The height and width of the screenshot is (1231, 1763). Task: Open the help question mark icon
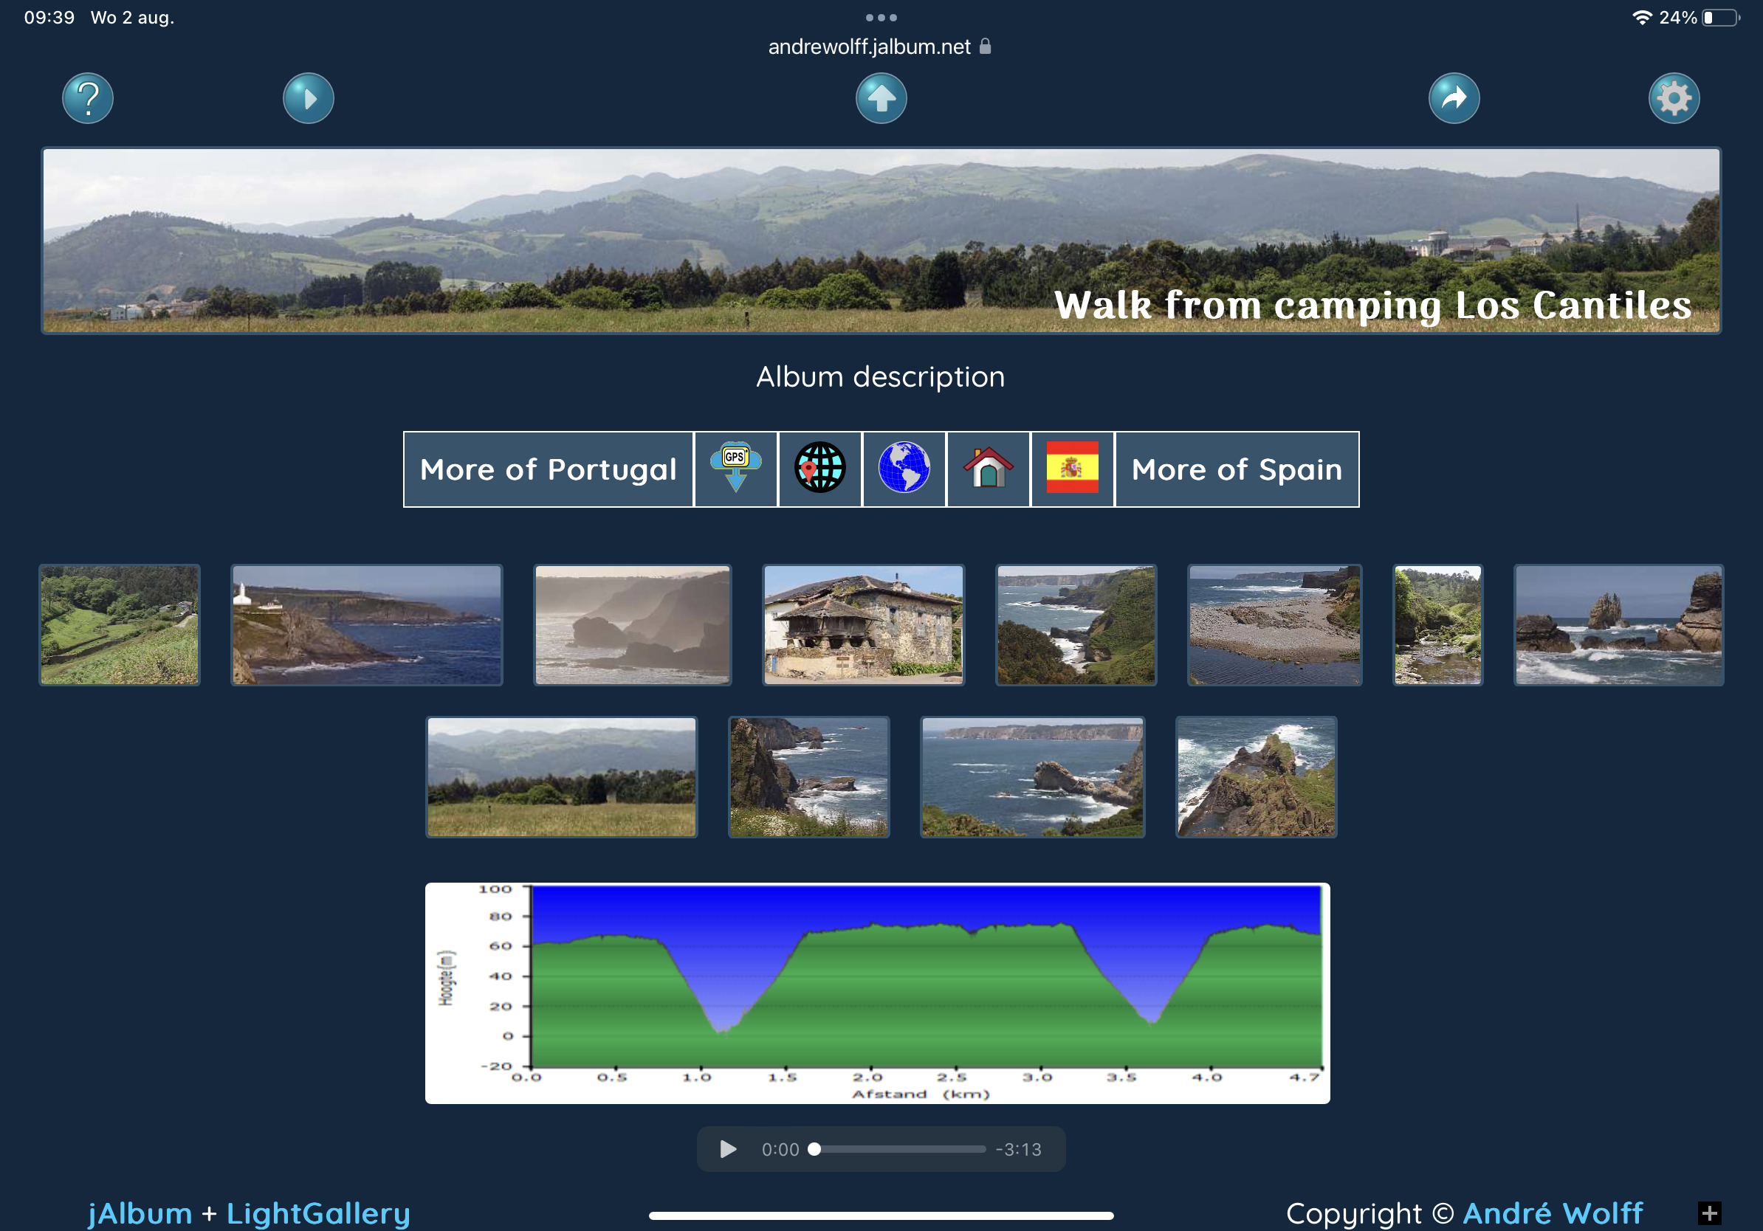tap(88, 98)
